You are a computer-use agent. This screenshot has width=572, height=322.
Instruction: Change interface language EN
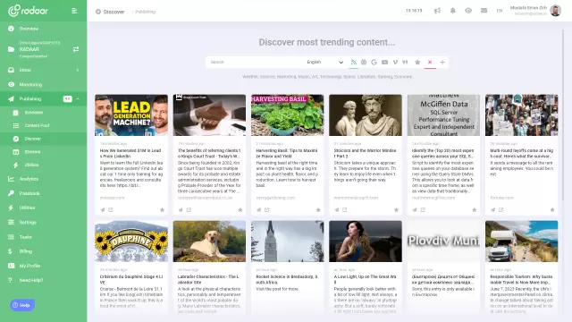pos(500,11)
